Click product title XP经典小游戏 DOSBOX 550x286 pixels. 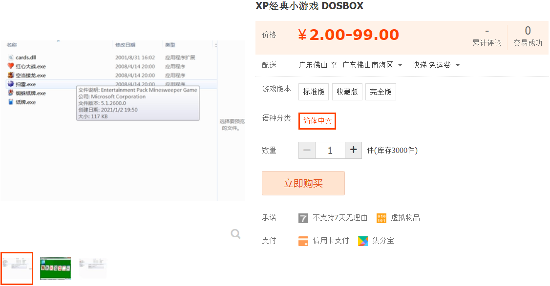[x=309, y=6]
